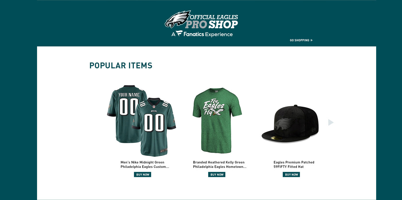Open the front-facing 00 jersey image
The image size is (402, 200).
(154, 127)
